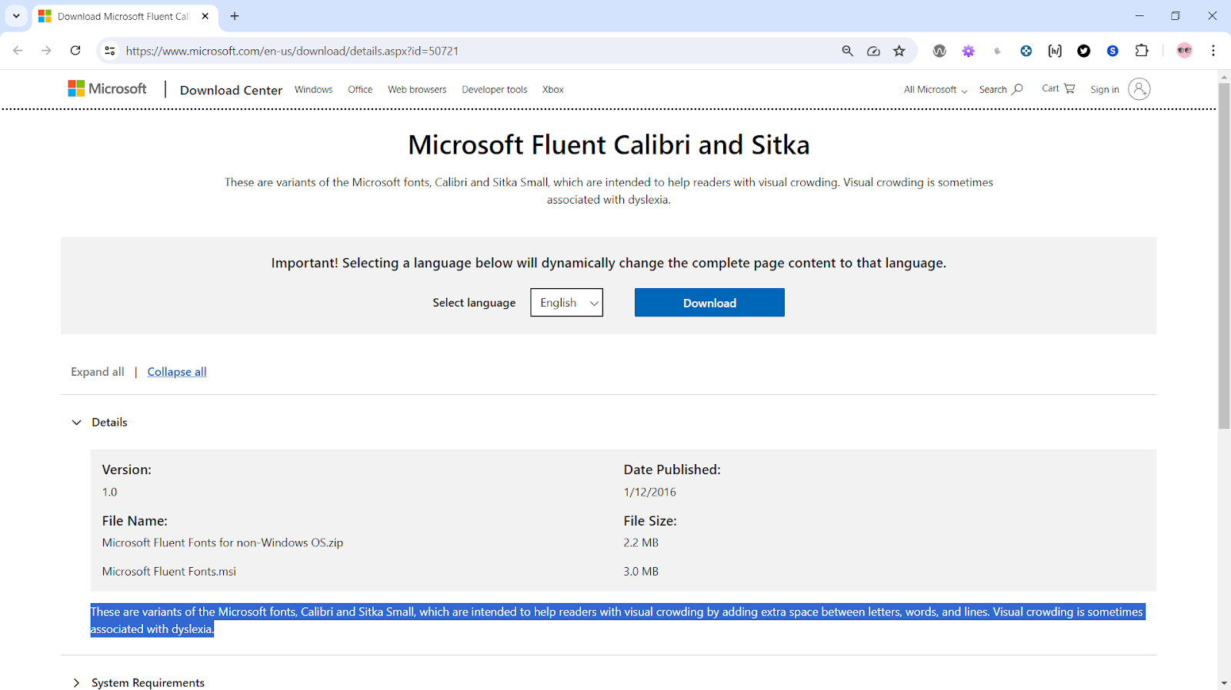Viewport: 1231px width, 690px height.
Task: Click the purple gear extension icon
Action: [969, 51]
